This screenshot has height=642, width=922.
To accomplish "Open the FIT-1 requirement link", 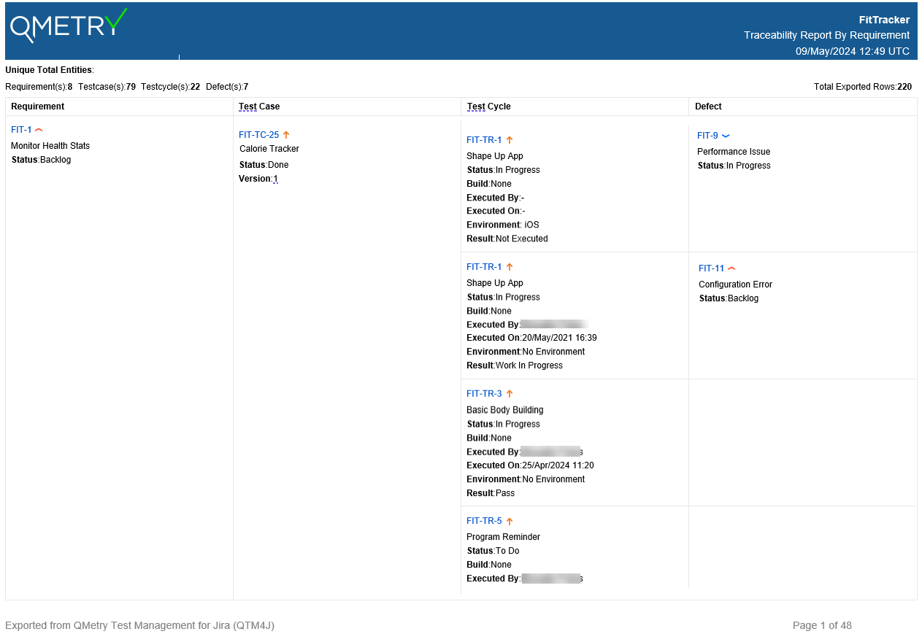I will 21,130.
